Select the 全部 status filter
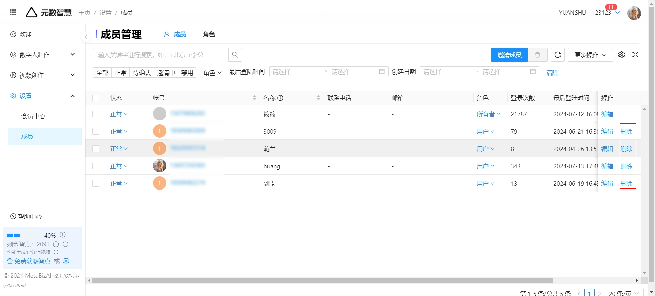The height and width of the screenshot is (296, 655). click(x=102, y=72)
